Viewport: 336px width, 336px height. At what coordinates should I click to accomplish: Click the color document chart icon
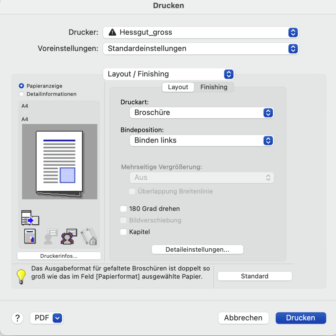(x=30, y=236)
